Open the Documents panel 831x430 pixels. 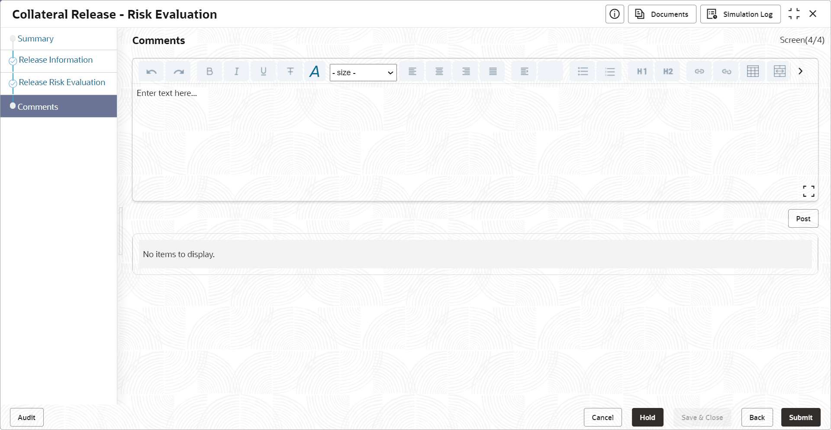(662, 14)
